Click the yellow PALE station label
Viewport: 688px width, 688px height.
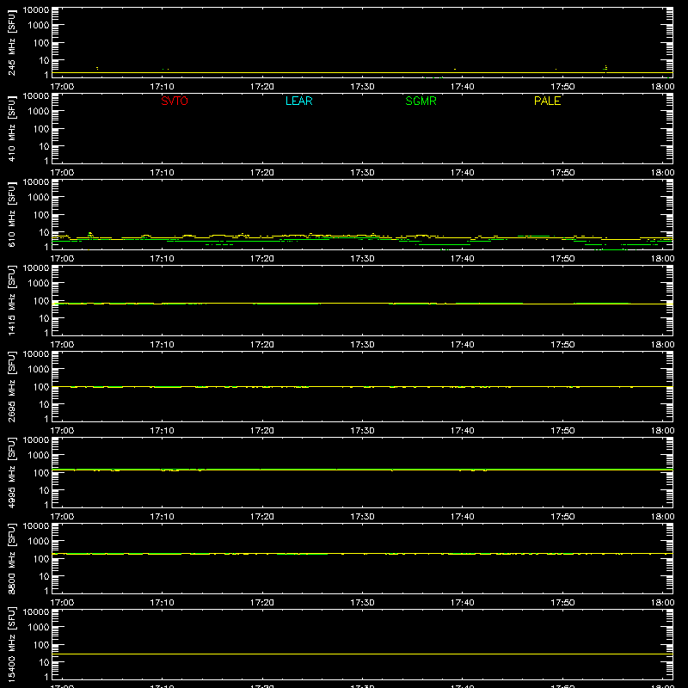coord(547,101)
